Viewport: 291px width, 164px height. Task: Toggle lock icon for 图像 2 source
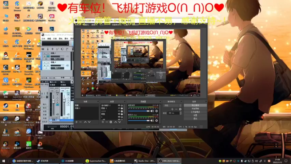coord(122,108)
